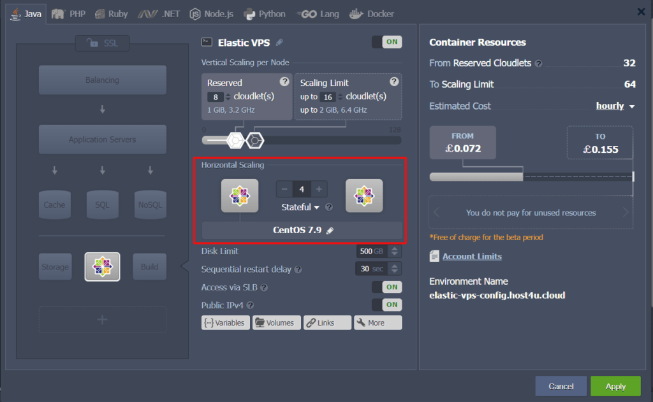Screen dimensions: 653x402
Task: Click the FROM £0.072 cost box
Action: coord(463,143)
